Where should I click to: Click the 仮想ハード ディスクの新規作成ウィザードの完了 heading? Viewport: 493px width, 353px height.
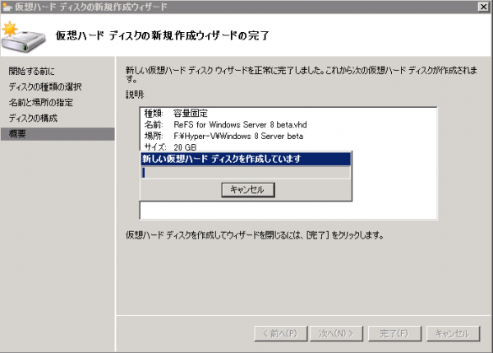click(x=162, y=36)
